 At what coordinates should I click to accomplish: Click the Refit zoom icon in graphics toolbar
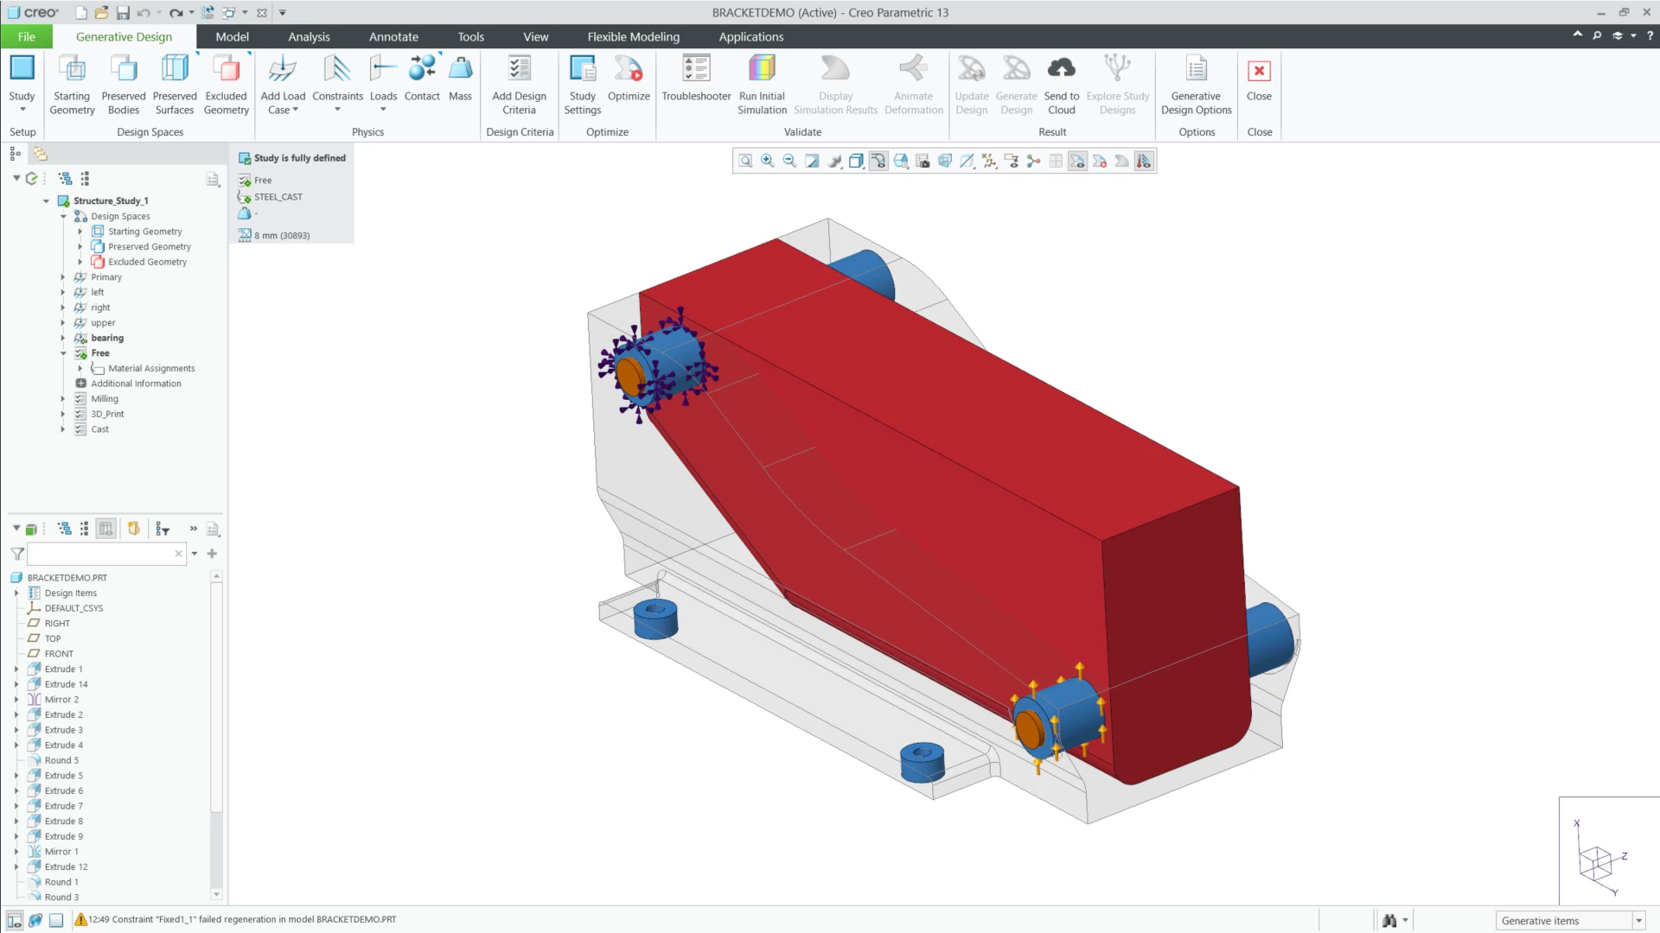coord(745,161)
